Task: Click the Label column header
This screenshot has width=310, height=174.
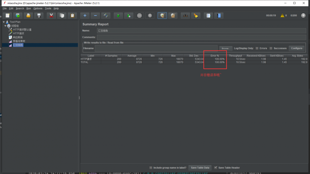Action: 91,56
